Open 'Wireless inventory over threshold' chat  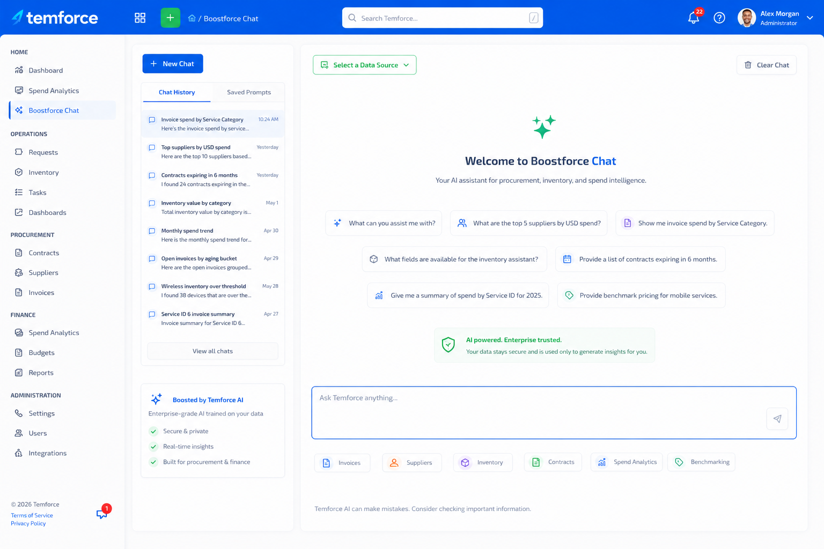pos(213,291)
